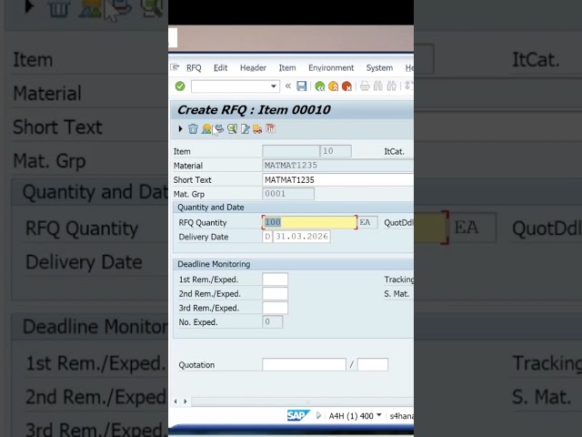Expand the black triangle in application toolbar
582x437 pixels.
[180, 129]
